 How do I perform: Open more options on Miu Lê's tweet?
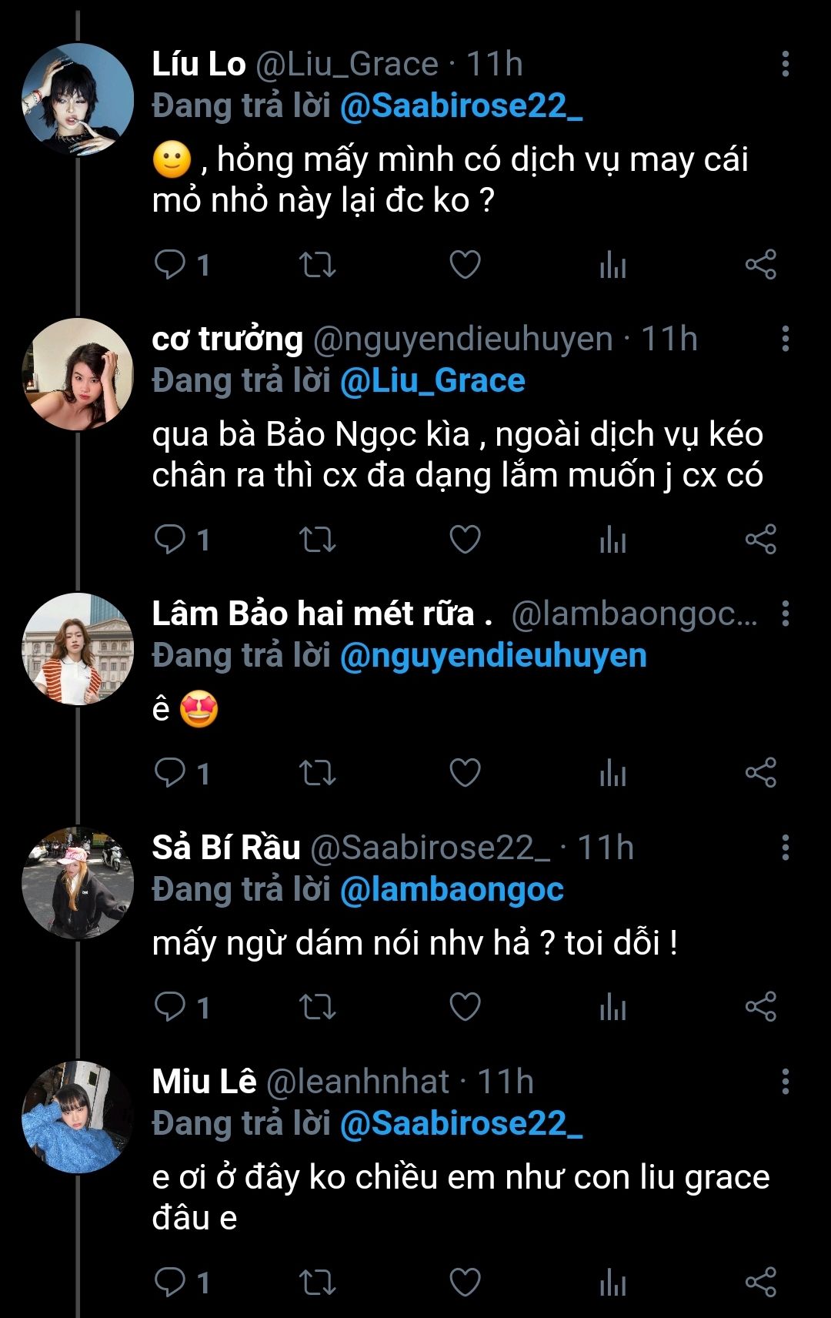pyautogui.click(x=785, y=1082)
